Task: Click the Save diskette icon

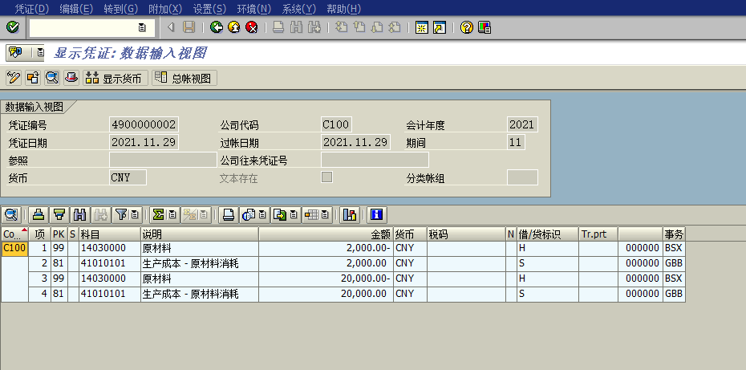Action: [189, 27]
